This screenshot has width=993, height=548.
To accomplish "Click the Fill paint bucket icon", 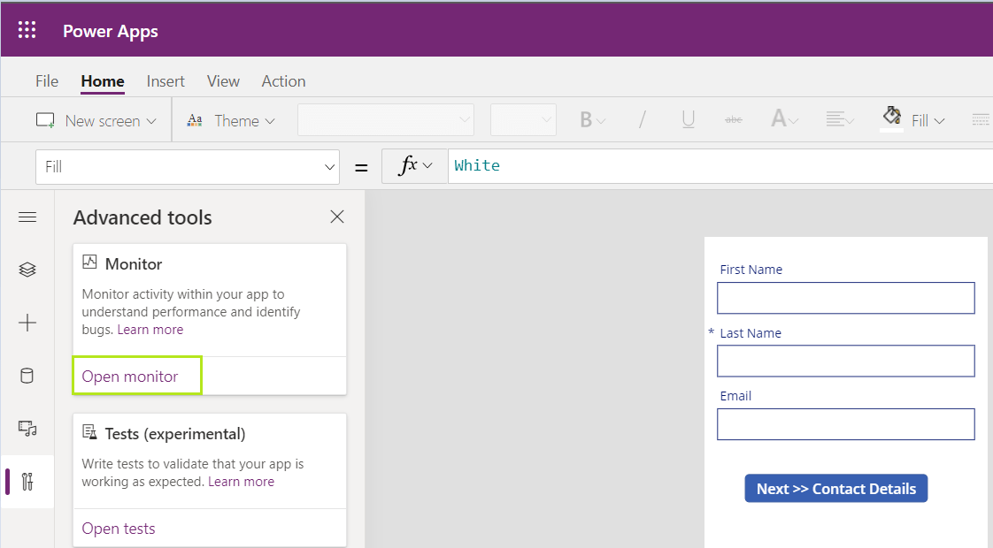I will [x=892, y=117].
